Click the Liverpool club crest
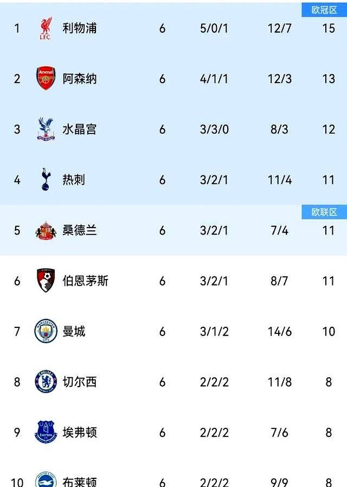Viewport: 347px width, 487px height. [x=46, y=28]
